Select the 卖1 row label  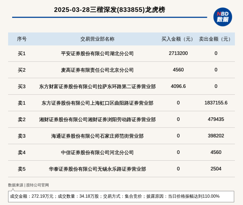22,103
